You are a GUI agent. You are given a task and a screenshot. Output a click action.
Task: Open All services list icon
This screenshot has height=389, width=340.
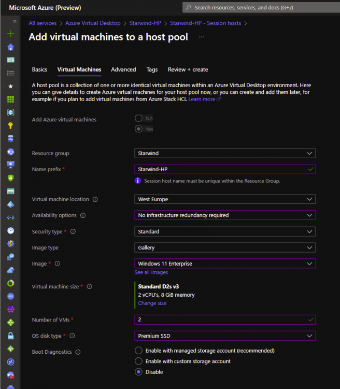[11, 73]
